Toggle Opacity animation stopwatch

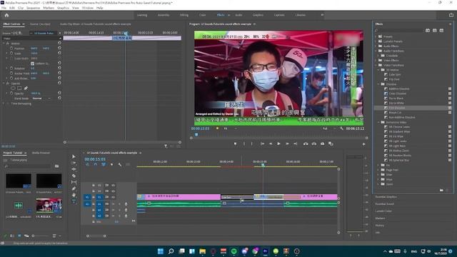tap(11, 94)
